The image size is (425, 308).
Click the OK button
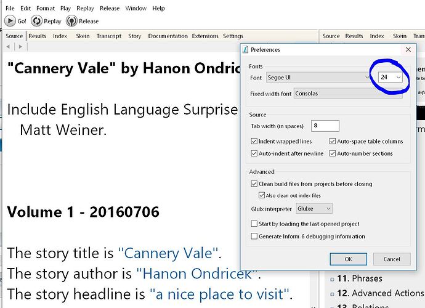tap(348, 259)
